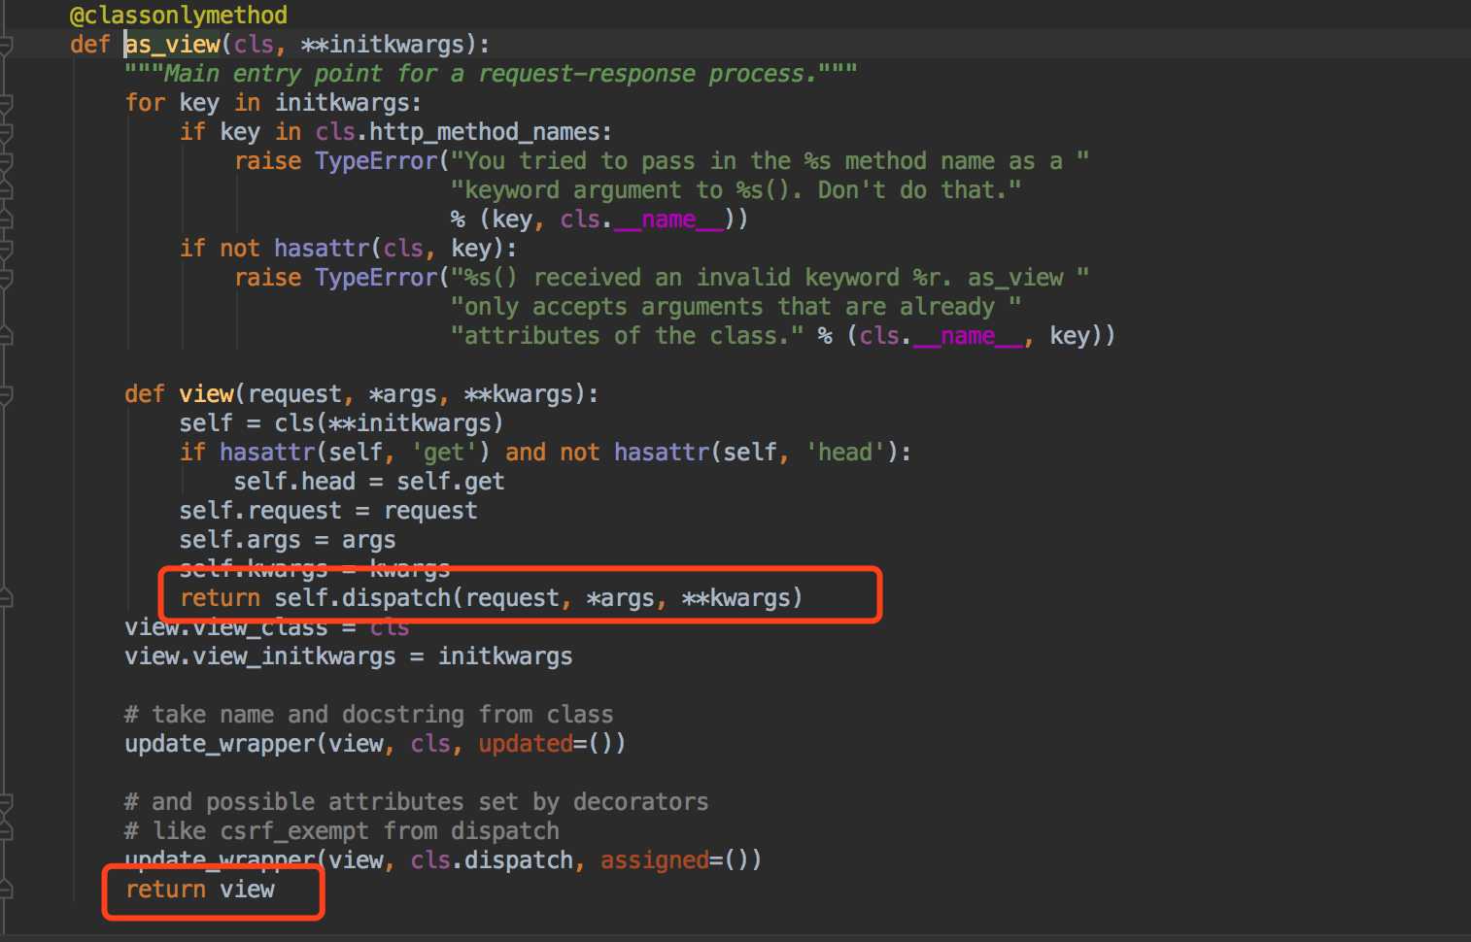
Task: Click fold end marker beside 'return view' line
Action: click(x=5, y=890)
